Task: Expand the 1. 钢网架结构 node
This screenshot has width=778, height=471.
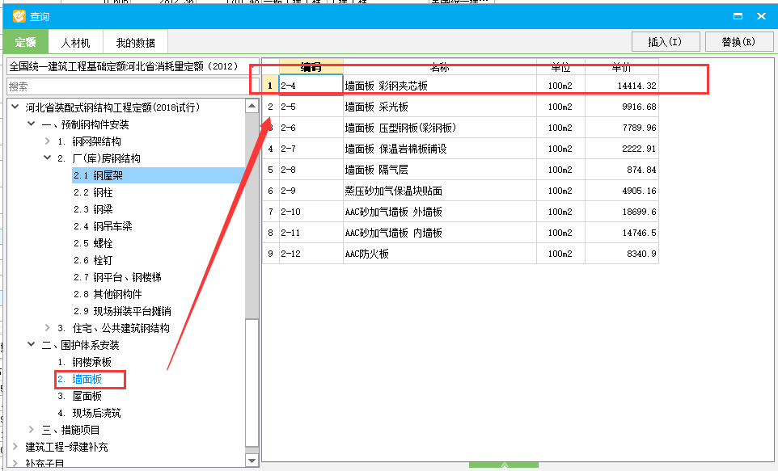Action: (47, 141)
